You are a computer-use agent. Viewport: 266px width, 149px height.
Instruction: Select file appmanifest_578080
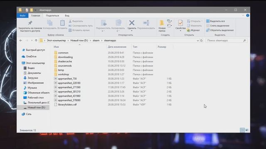point(69,100)
